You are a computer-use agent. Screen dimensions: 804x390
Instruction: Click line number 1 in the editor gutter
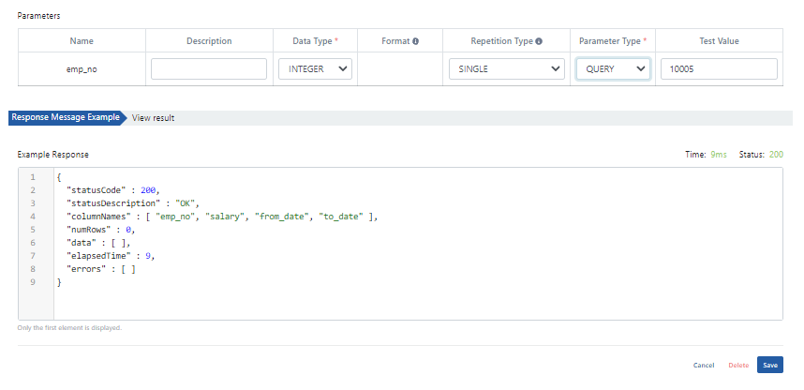point(33,177)
